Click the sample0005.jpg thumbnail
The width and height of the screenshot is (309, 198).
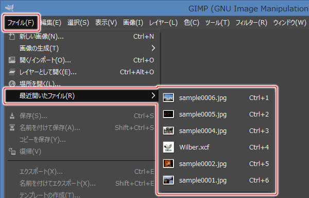click(x=168, y=114)
